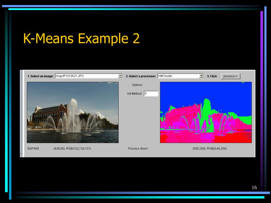The image size is (271, 203).
Task: Click the 'Process done !' status text
Action: (138, 149)
